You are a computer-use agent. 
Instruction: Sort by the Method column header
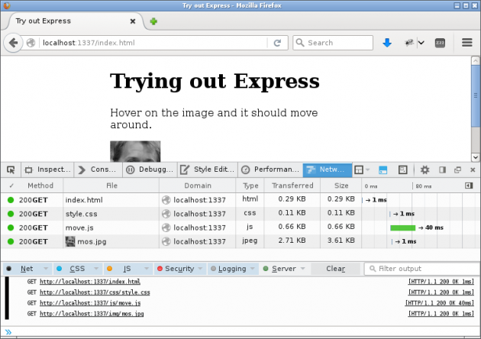click(x=40, y=186)
